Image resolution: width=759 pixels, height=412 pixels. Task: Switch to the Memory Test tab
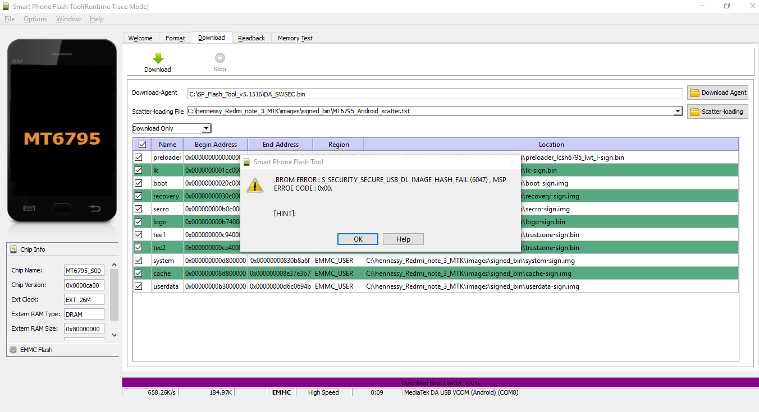click(x=295, y=38)
